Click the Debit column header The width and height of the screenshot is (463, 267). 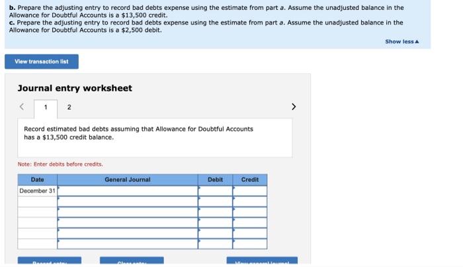[215, 180]
